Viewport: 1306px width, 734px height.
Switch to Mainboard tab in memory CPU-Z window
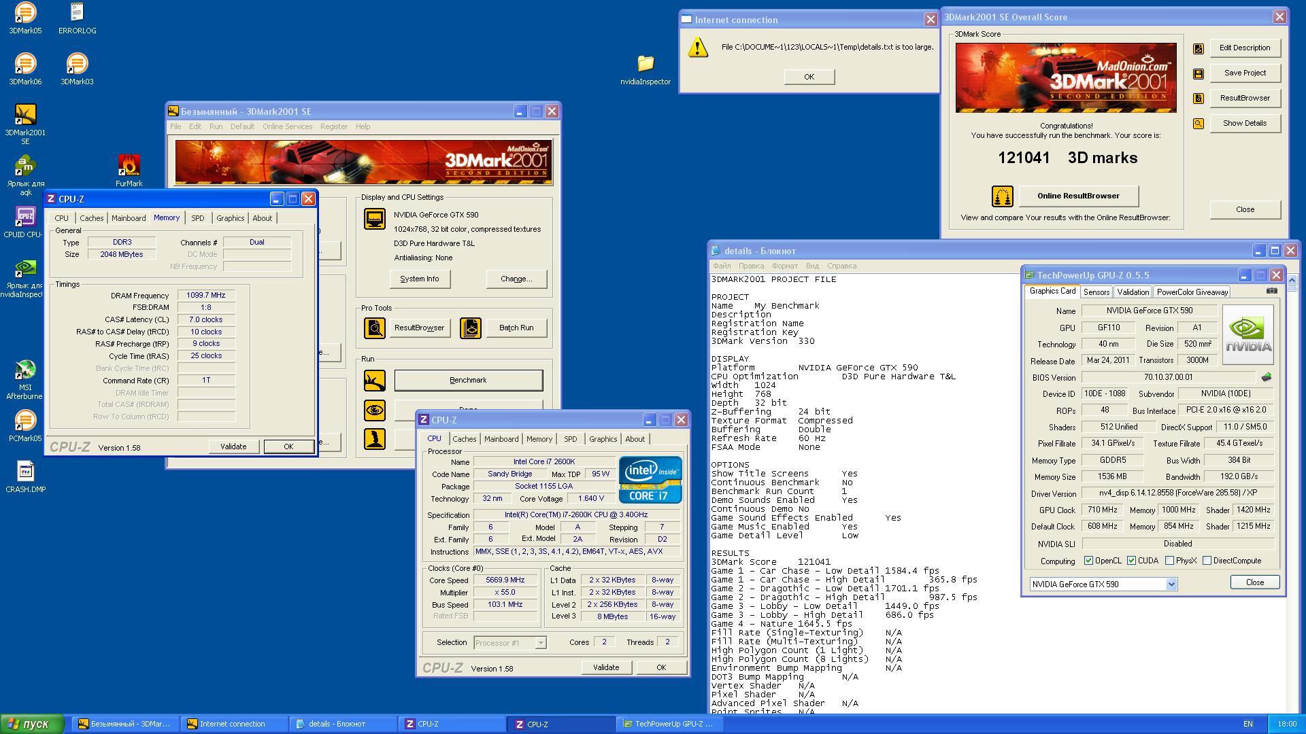129,218
